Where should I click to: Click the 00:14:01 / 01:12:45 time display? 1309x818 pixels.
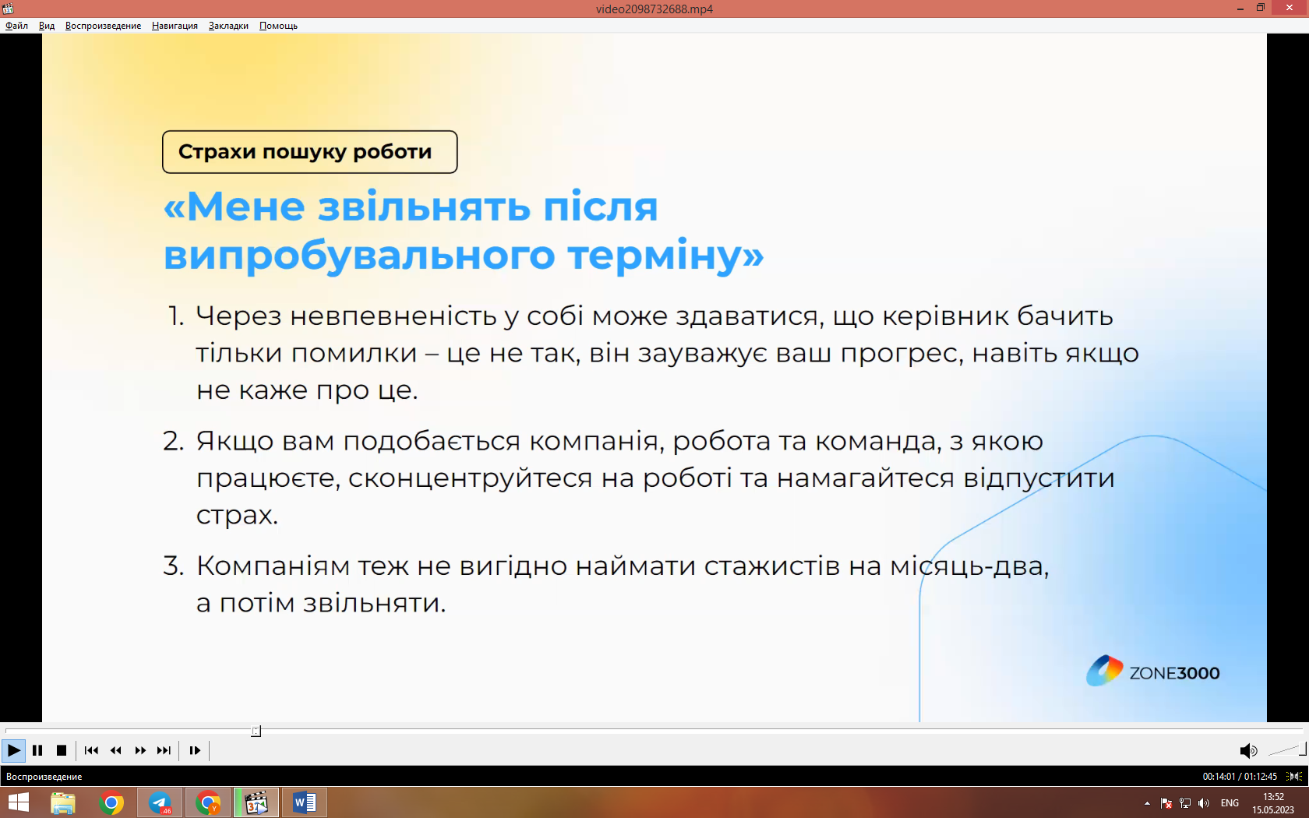click(x=1240, y=777)
